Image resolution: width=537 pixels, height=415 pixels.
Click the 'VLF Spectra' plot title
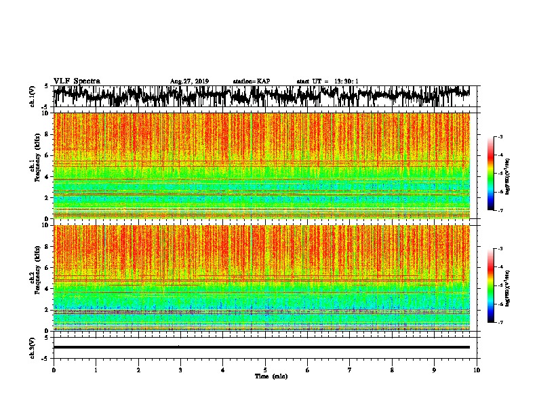(x=77, y=81)
